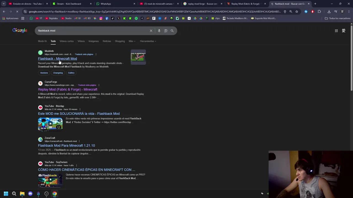Open new browser tab plus button
The height and width of the screenshot is (198, 353).
[315, 4]
